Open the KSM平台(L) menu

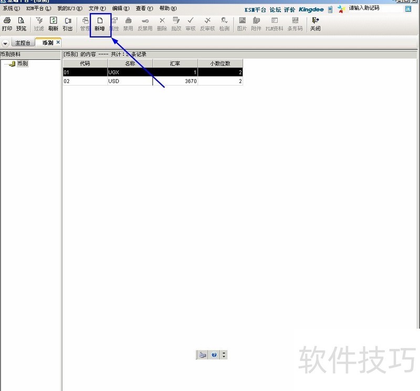38,8
